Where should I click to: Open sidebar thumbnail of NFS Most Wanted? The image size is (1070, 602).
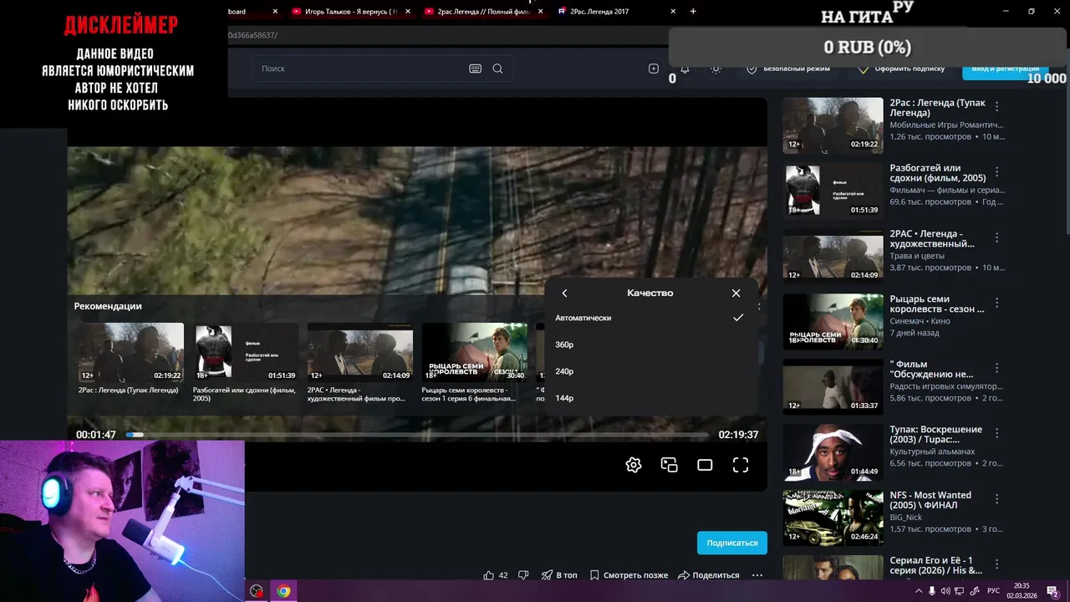[x=833, y=518]
